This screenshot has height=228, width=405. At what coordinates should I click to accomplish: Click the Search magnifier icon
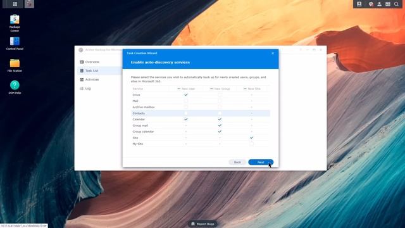[396, 4]
